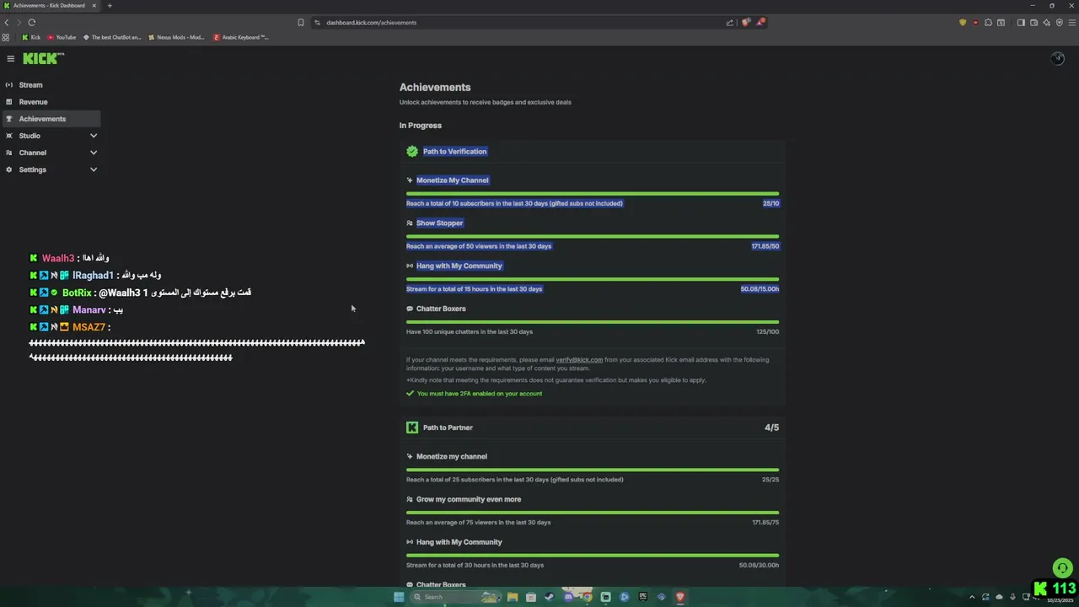Click the green Path to Verification badge icon
The width and height of the screenshot is (1079, 607).
pos(412,152)
